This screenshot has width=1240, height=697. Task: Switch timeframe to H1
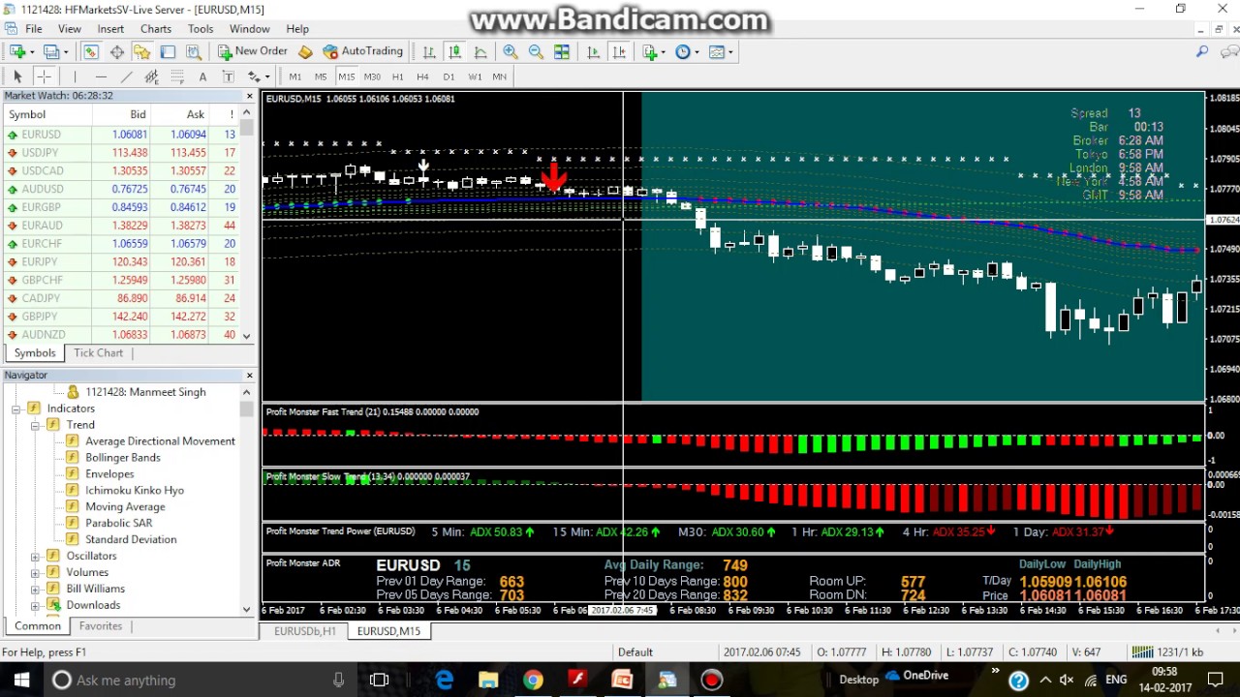pos(397,76)
